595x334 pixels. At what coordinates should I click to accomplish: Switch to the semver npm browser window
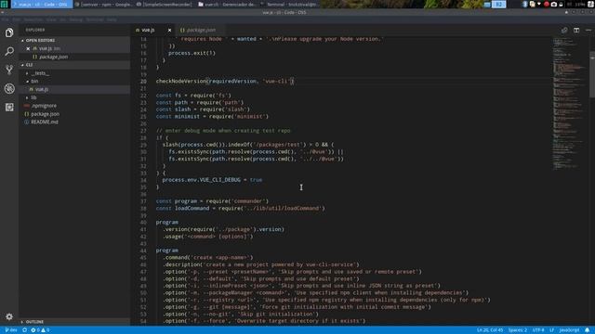(x=103, y=4)
